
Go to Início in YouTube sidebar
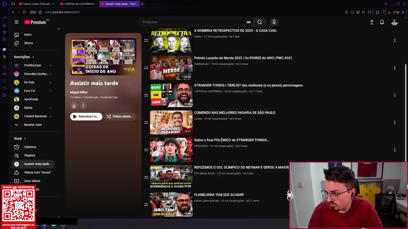pos(33,34)
